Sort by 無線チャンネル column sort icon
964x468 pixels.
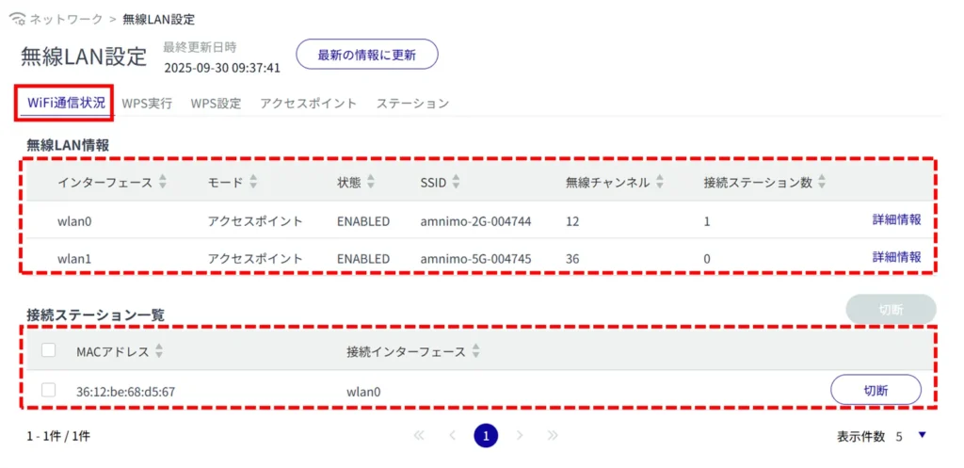[658, 183]
